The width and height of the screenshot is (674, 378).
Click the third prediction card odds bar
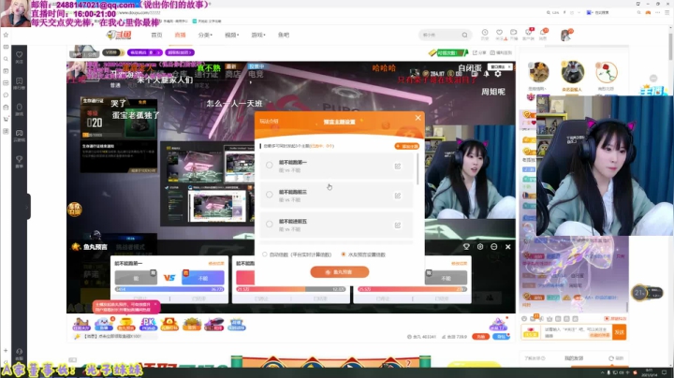[412, 289]
